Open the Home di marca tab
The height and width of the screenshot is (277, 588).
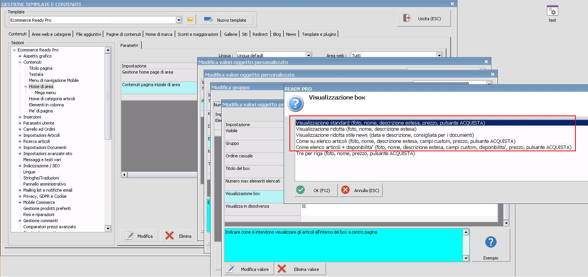(159, 34)
